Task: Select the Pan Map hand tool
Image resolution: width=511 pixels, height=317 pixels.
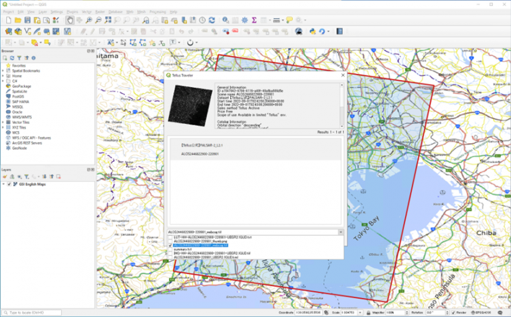Action: (69, 20)
